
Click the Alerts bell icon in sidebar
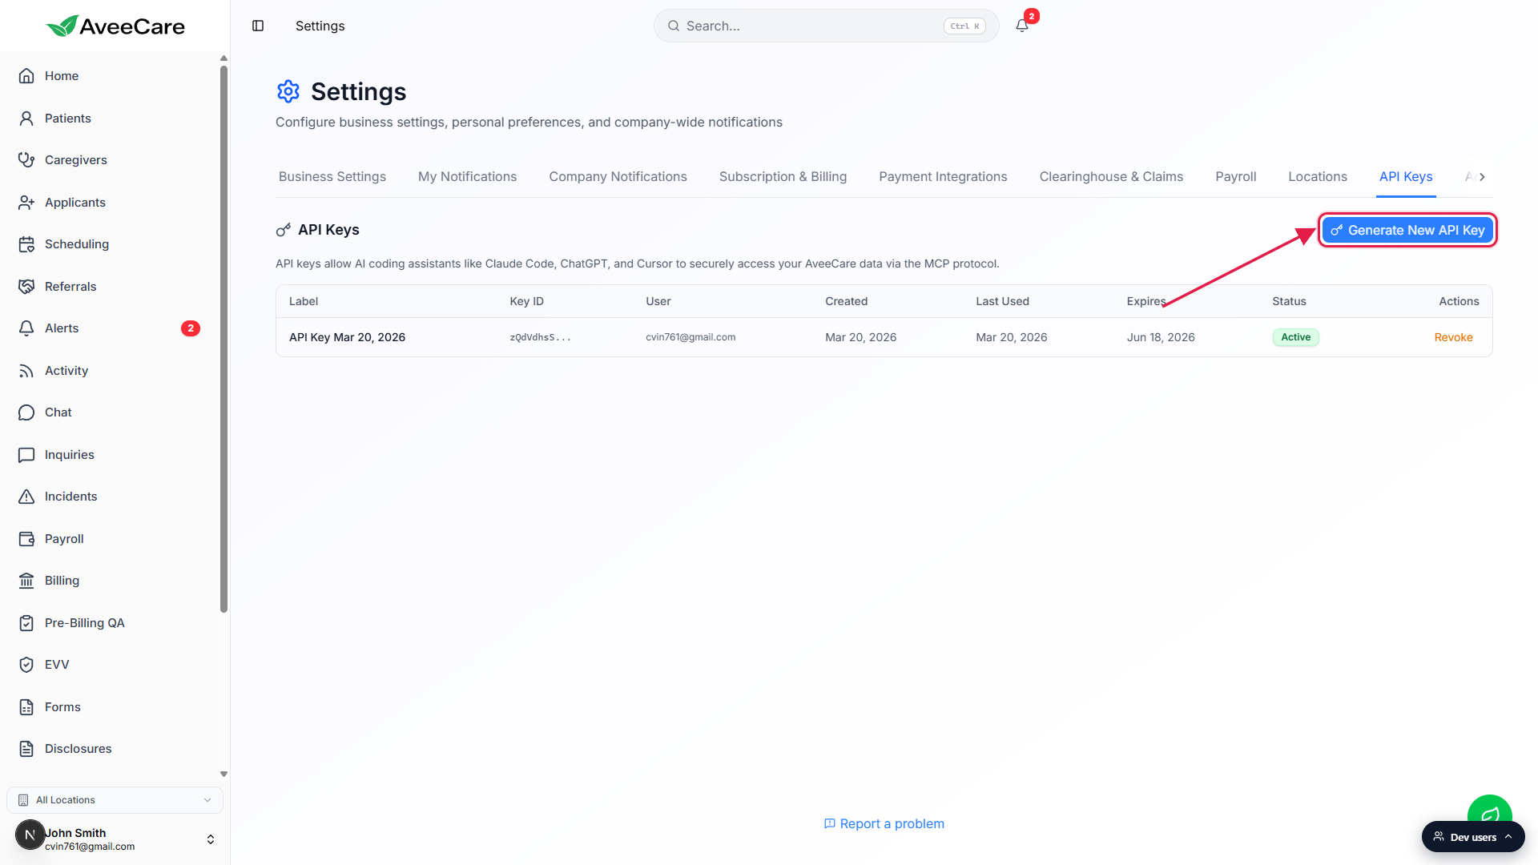[x=26, y=328]
